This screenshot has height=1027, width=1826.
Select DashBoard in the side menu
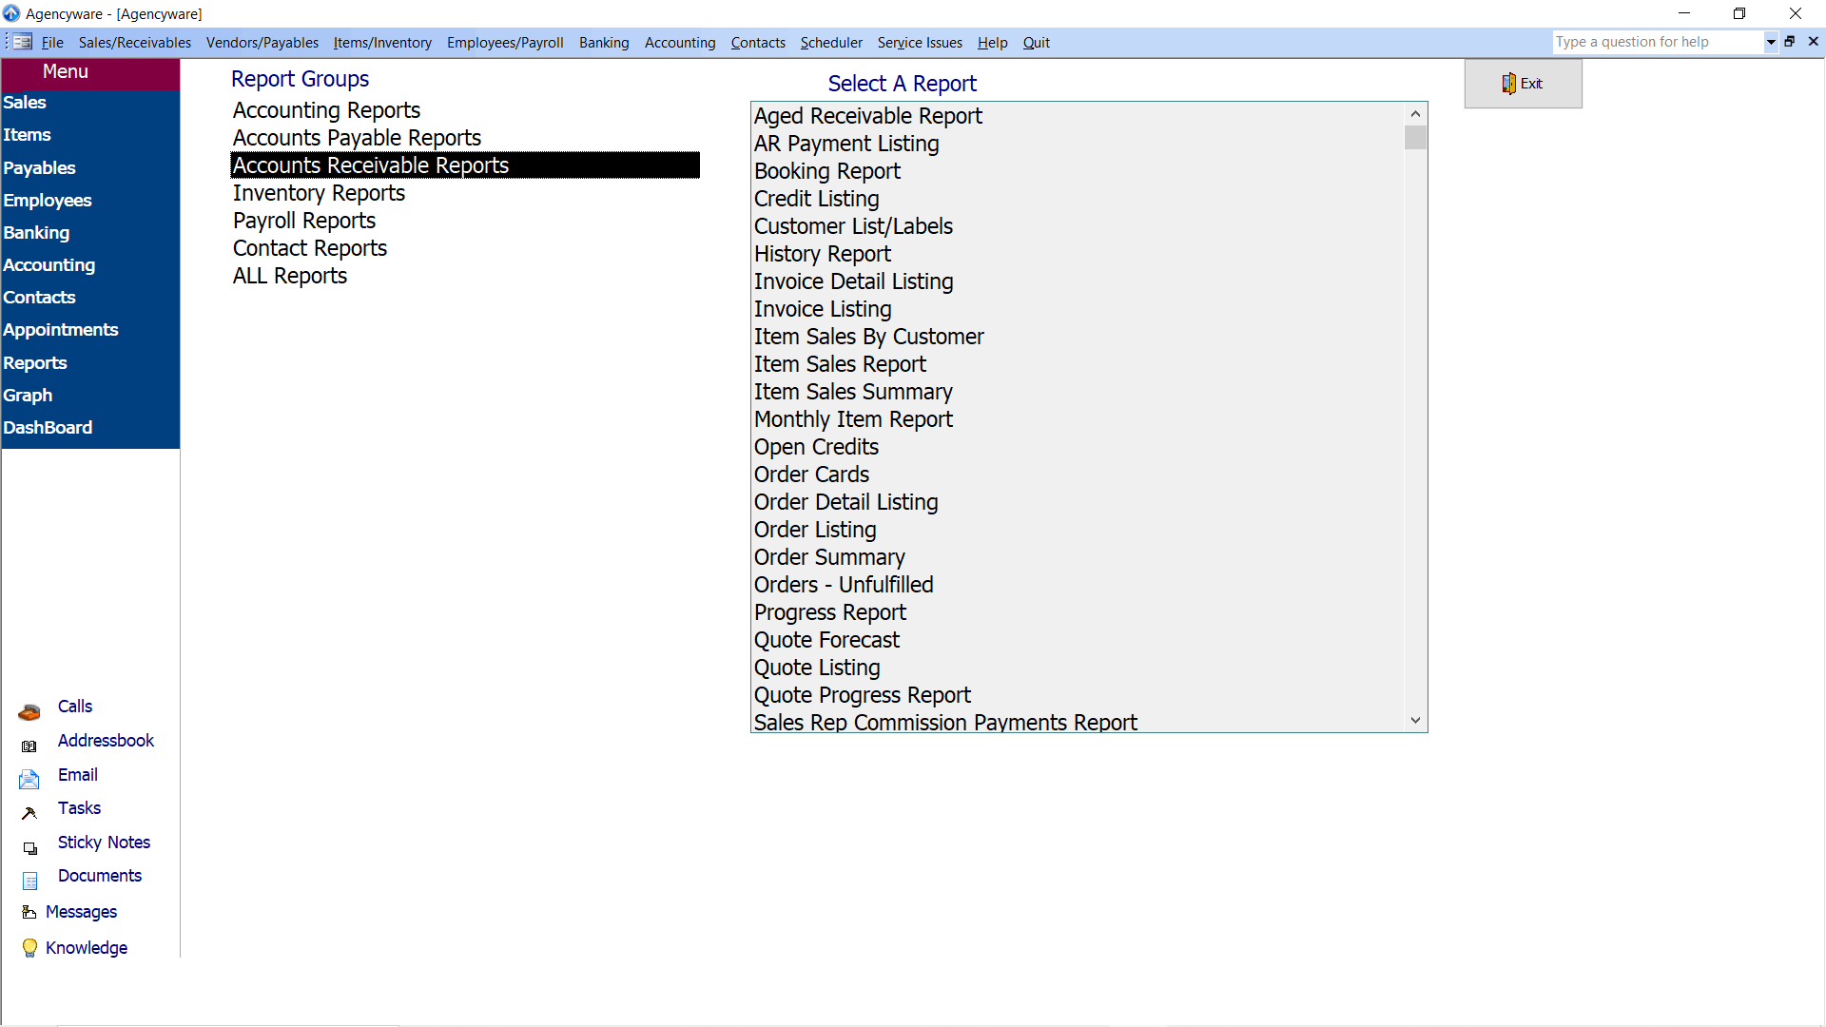click(48, 428)
